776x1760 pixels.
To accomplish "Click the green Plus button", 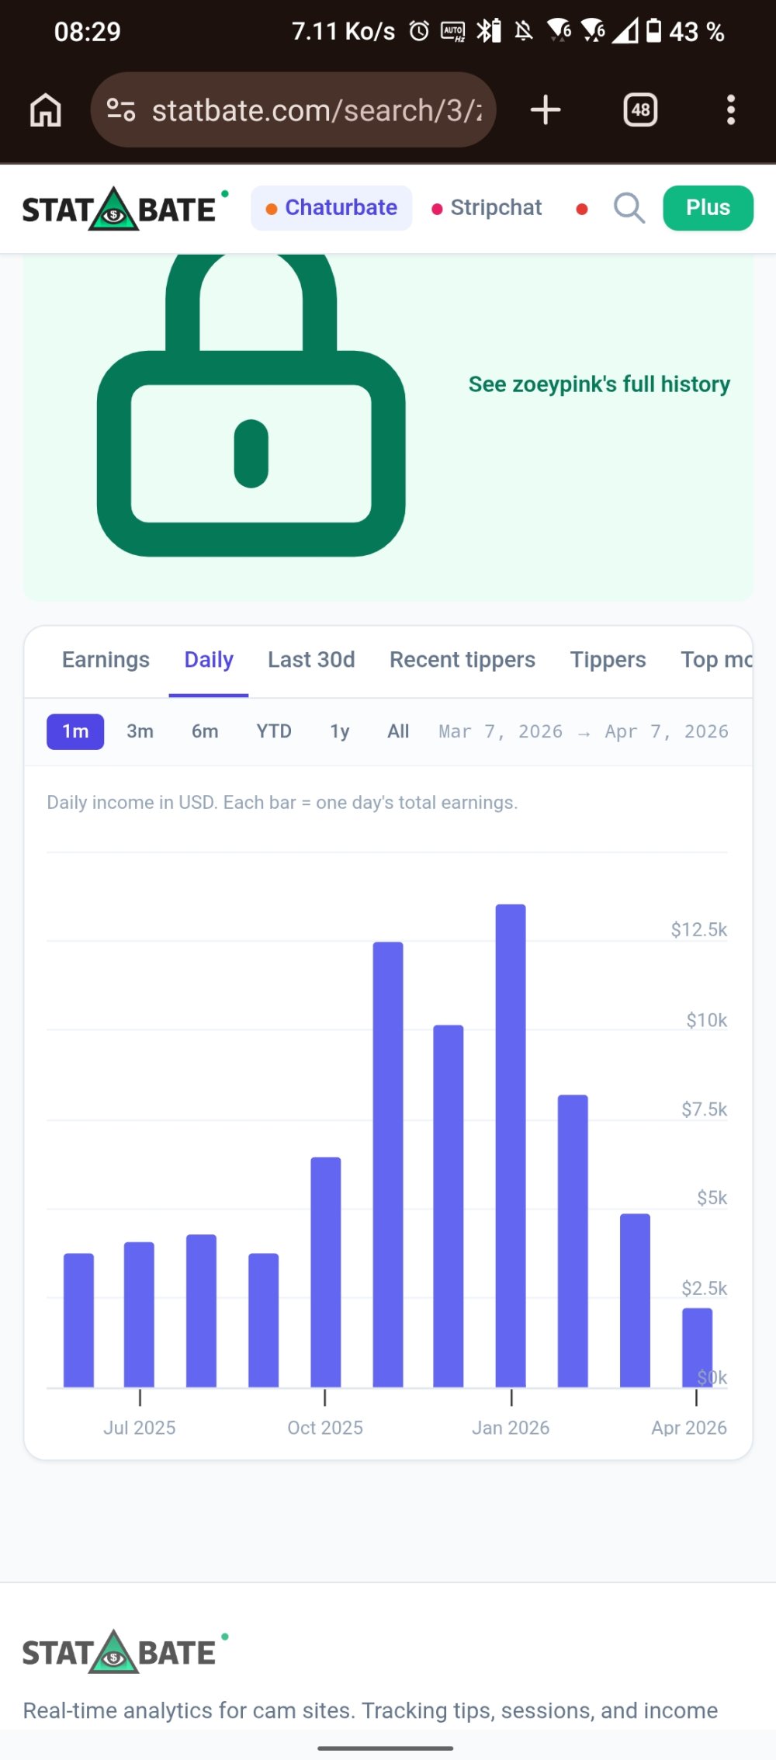I will [707, 208].
